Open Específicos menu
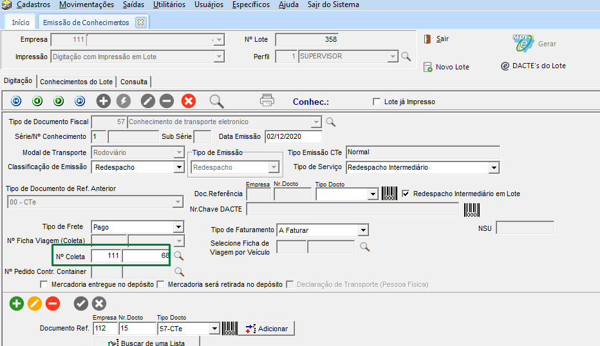 pyautogui.click(x=251, y=5)
